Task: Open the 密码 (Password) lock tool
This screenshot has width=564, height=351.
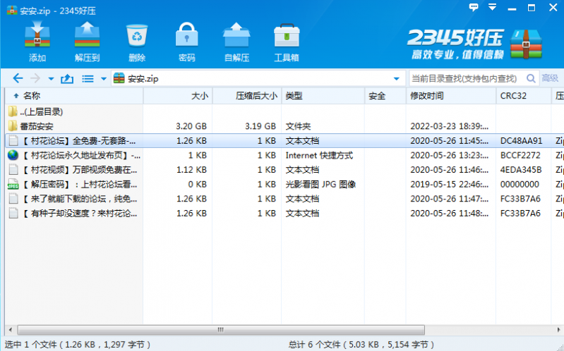Action: pyautogui.click(x=186, y=41)
